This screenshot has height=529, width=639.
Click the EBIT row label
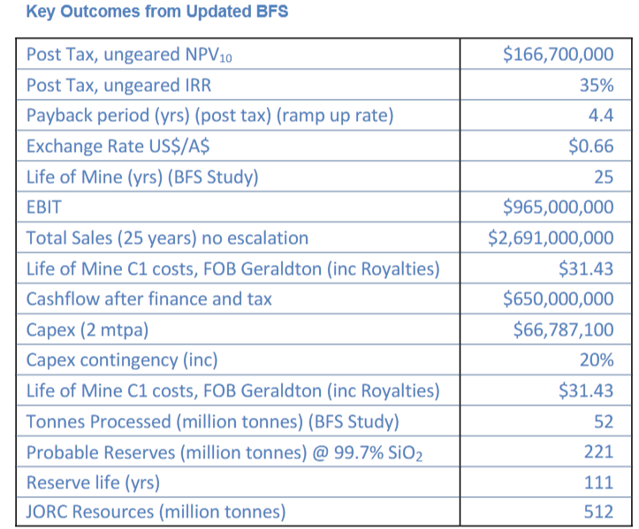point(46,208)
